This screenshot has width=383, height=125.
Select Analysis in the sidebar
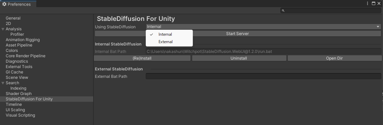tap(14, 29)
